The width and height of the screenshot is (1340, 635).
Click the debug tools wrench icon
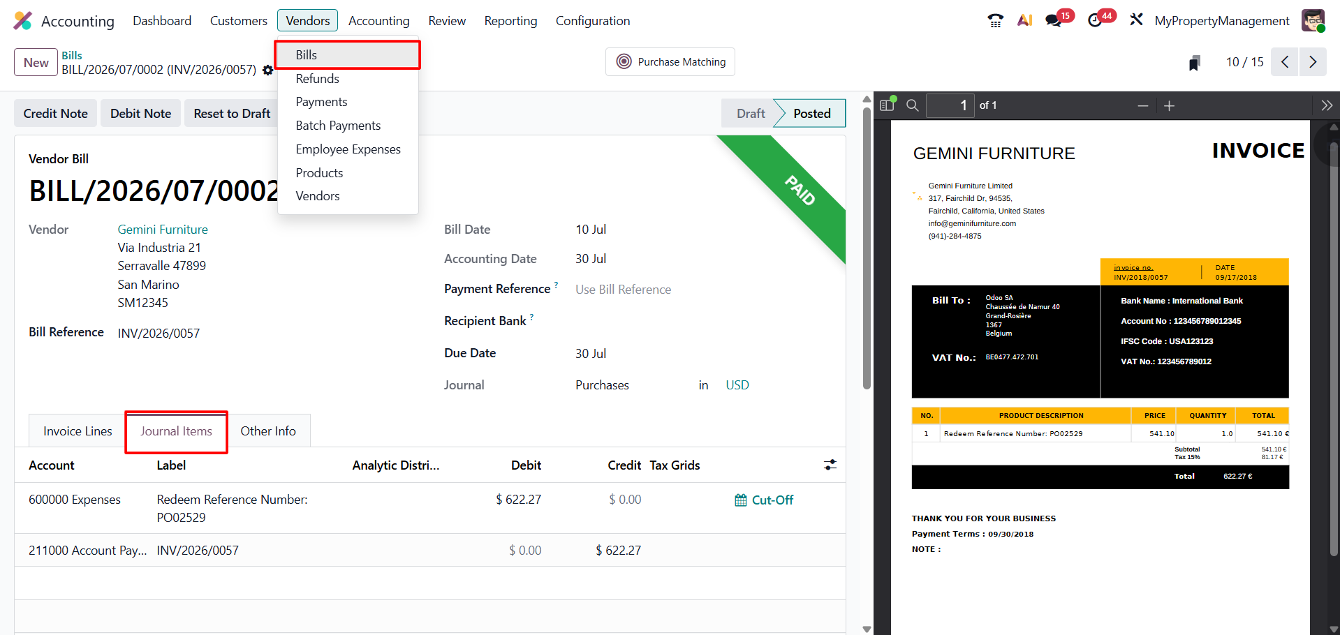tap(1136, 20)
